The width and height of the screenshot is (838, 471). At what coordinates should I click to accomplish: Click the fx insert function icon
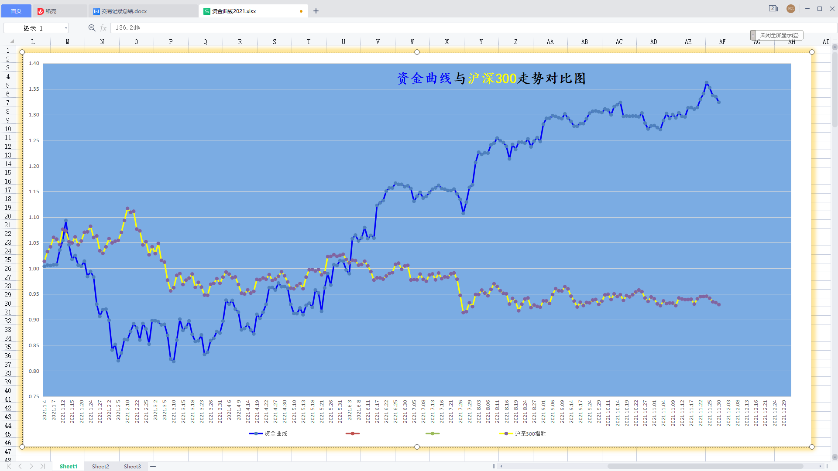point(103,28)
